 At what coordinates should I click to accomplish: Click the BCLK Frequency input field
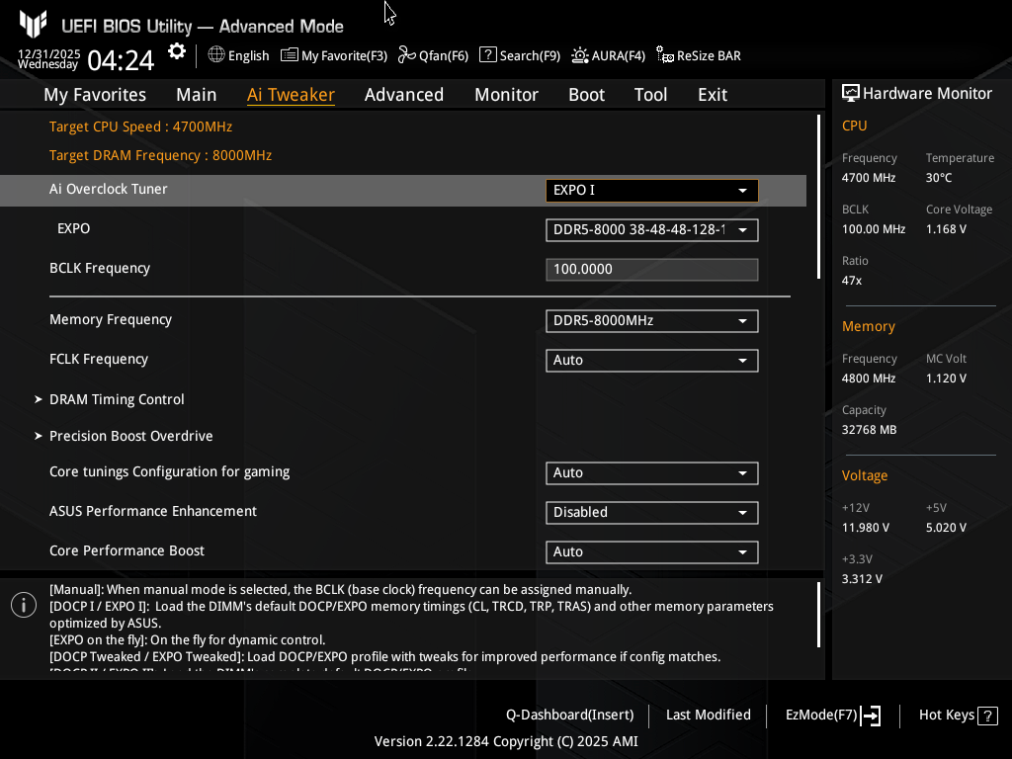pyautogui.click(x=651, y=270)
